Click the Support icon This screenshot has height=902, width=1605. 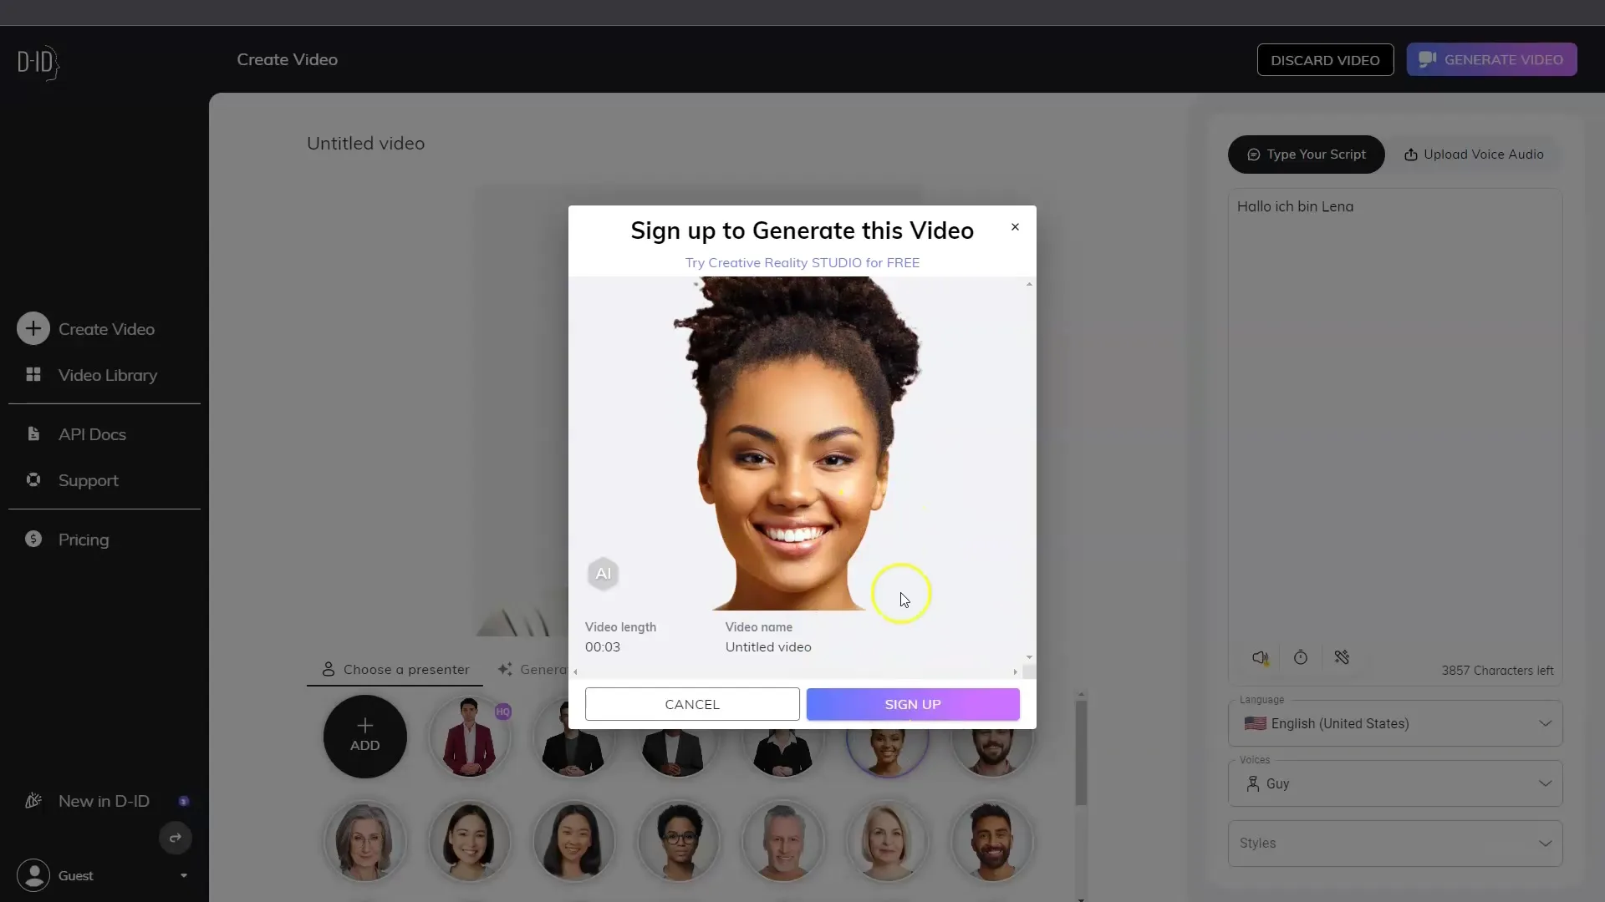pyautogui.click(x=34, y=480)
